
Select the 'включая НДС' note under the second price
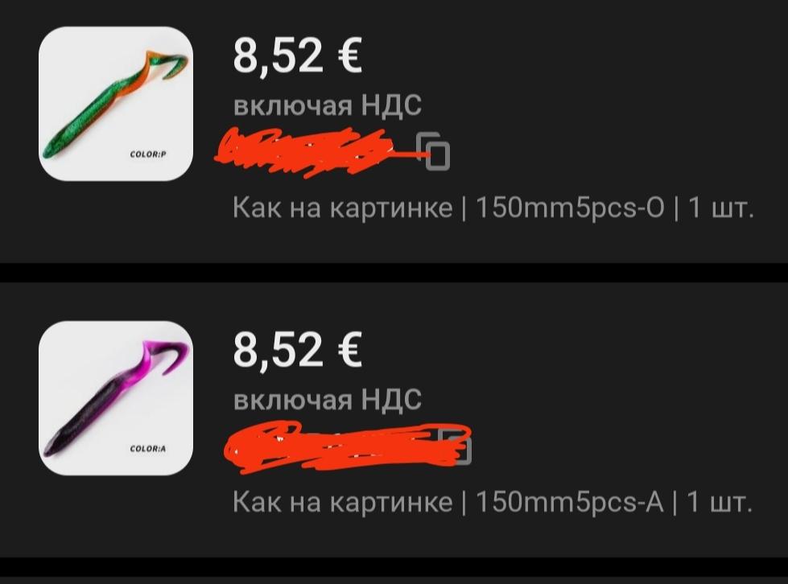(327, 400)
